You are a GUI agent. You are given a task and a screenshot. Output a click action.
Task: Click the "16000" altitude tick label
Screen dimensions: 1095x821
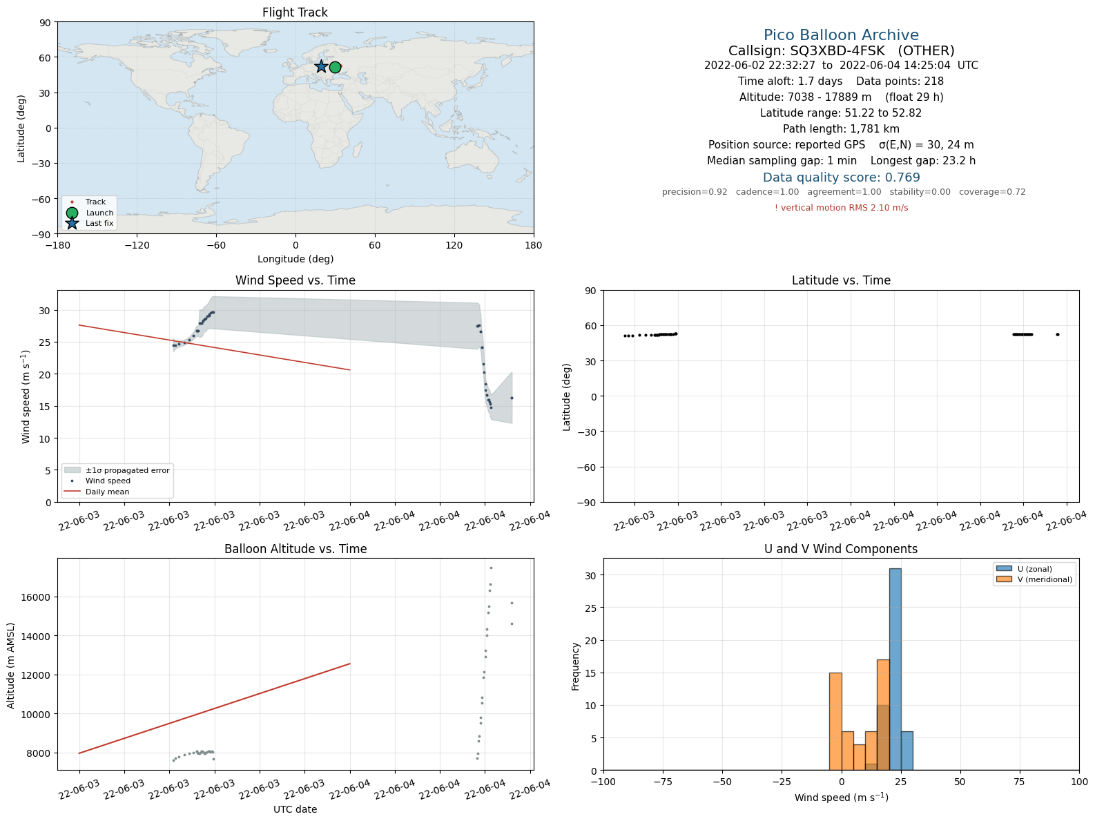point(38,597)
